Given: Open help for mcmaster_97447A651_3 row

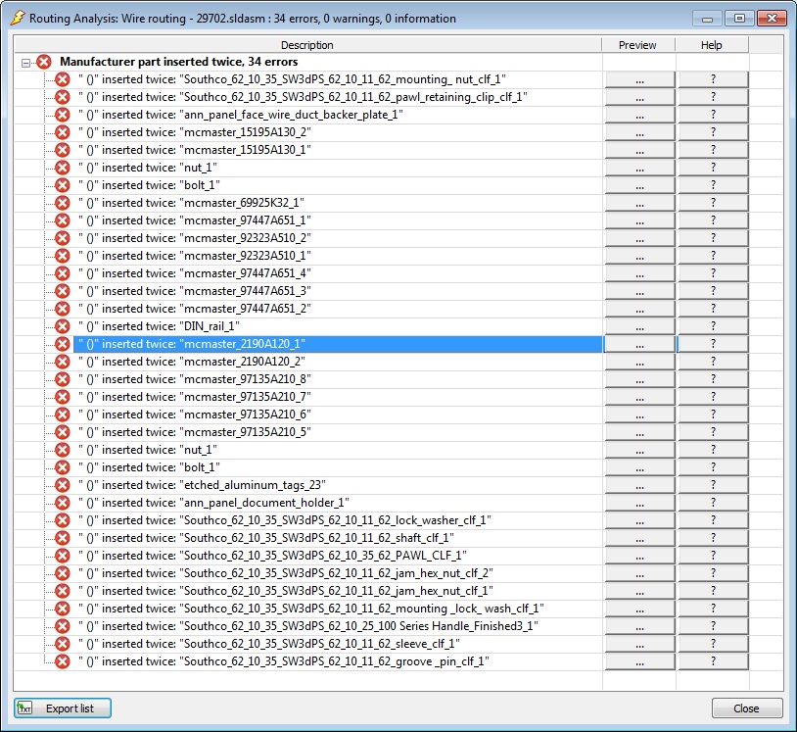Looking at the screenshot, I should point(713,291).
